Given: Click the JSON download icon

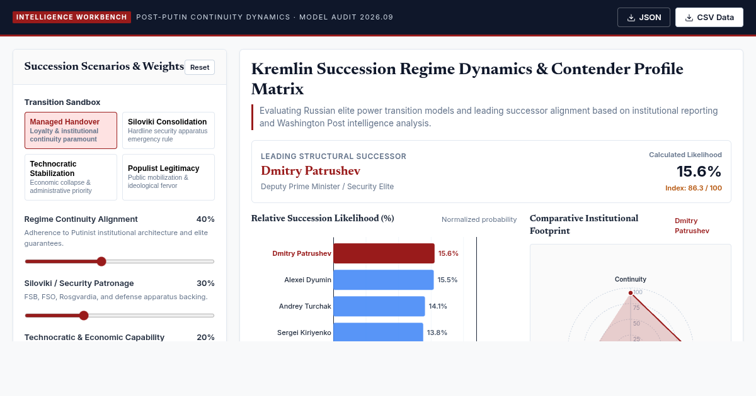Looking at the screenshot, I should click(x=631, y=18).
